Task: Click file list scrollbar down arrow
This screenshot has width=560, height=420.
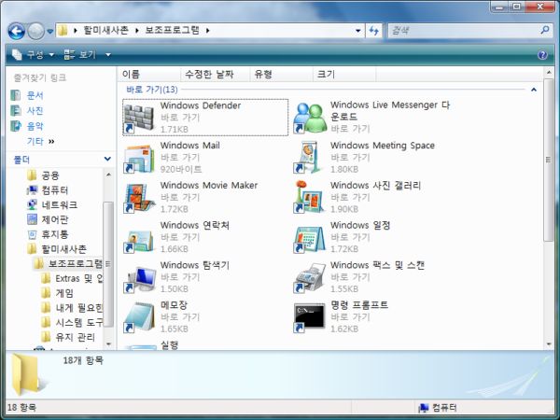Action: click(549, 344)
